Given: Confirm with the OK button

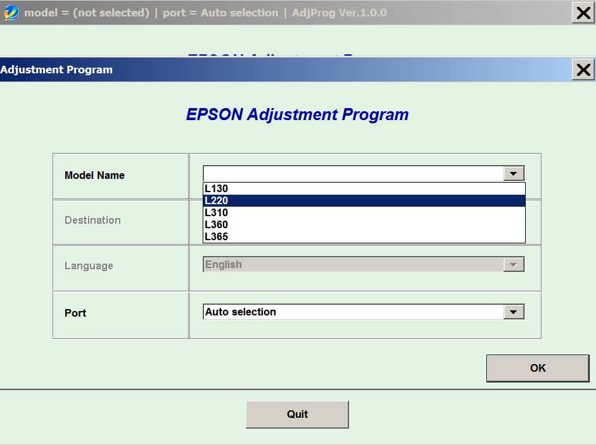Looking at the screenshot, I should pyautogui.click(x=538, y=369).
